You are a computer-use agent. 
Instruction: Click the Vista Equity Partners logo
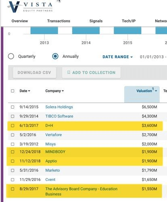30,7
